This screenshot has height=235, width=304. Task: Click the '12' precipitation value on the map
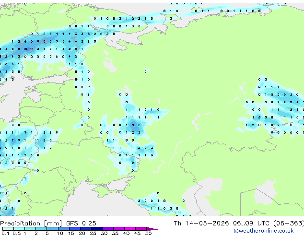click(25, 49)
